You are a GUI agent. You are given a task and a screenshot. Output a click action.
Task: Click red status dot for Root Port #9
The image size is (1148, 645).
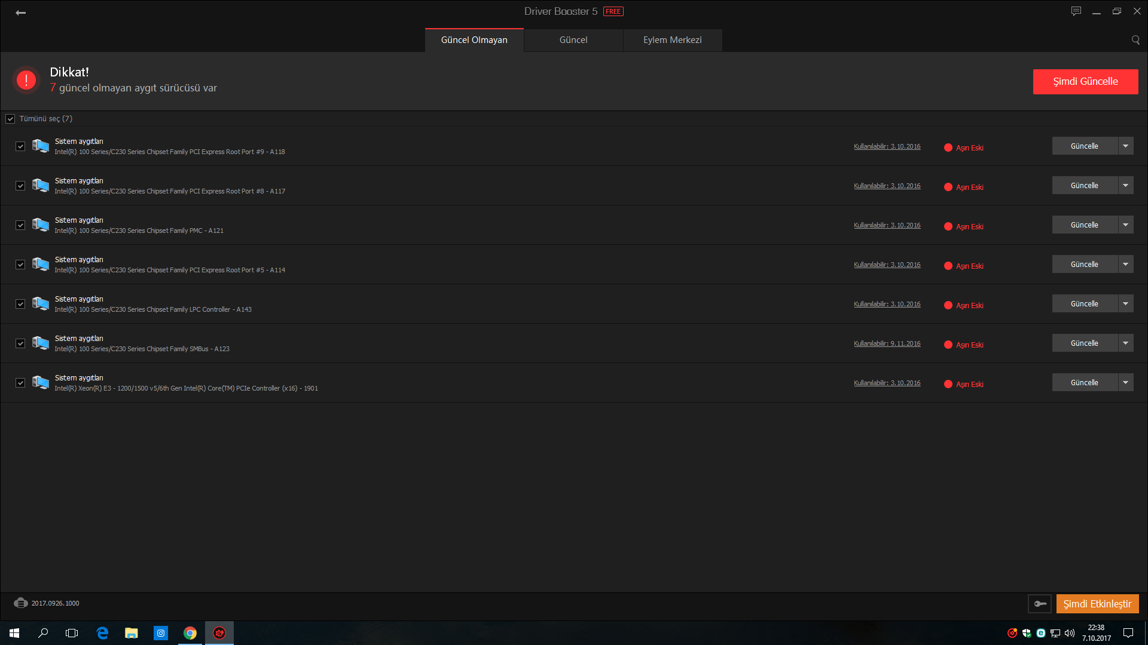pyautogui.click(x=948, y=148)
